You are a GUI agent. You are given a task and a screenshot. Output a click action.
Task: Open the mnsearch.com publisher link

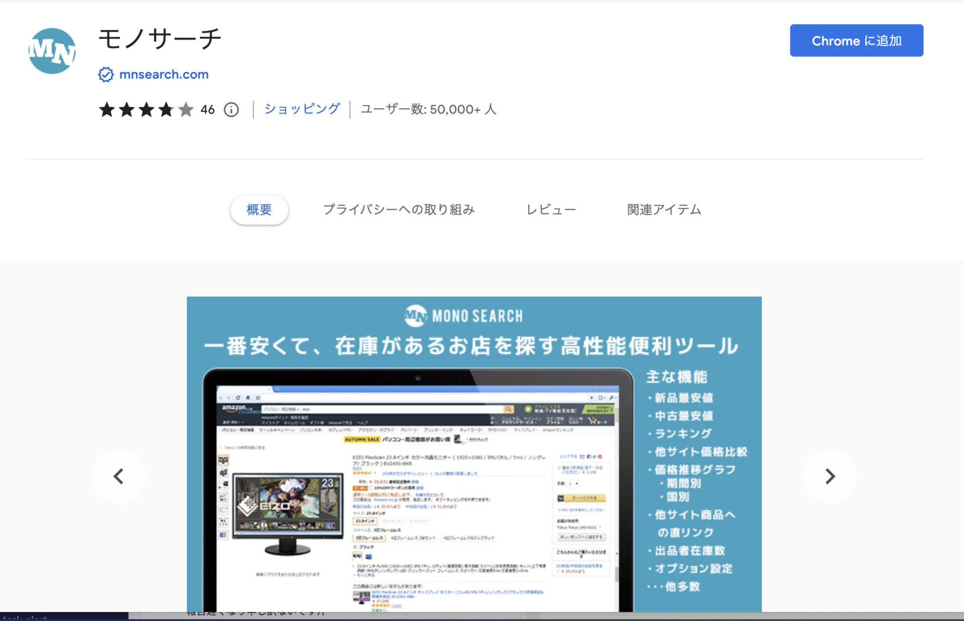click(x=164, y=74)
